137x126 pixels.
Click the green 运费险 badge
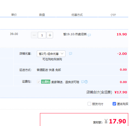coord(46,82)
